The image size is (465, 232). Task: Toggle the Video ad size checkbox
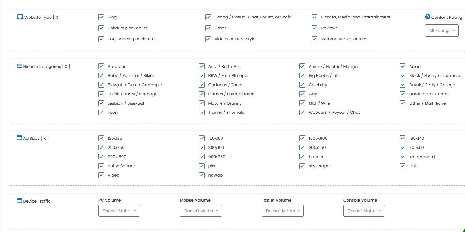[x=101, y=175]
